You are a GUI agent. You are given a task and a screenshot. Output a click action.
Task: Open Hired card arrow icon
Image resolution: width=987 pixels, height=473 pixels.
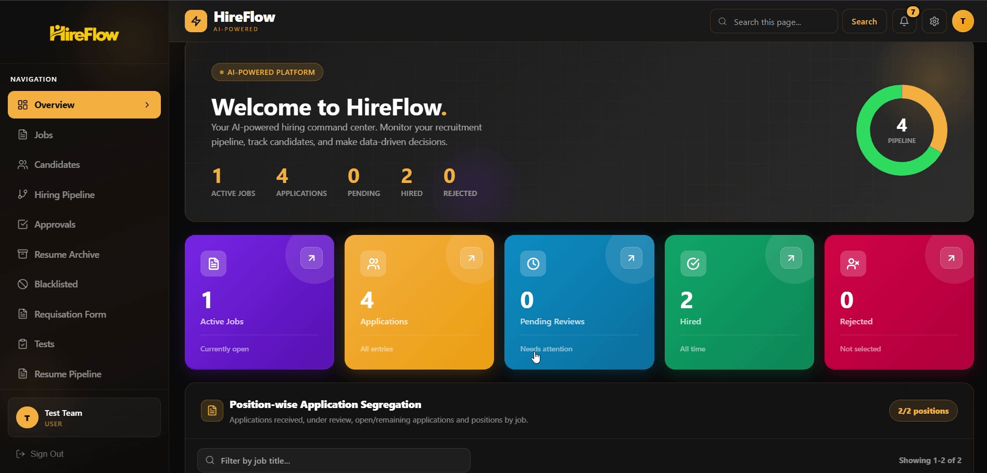click(791, 258)
